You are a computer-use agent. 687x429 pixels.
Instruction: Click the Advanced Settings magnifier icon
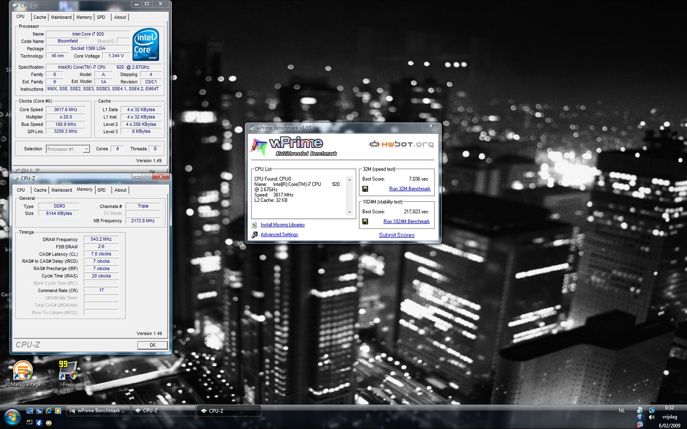click(x=254, y=234)
